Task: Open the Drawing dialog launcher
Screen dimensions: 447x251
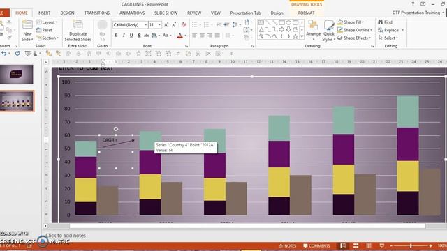Action: (372, 46)
